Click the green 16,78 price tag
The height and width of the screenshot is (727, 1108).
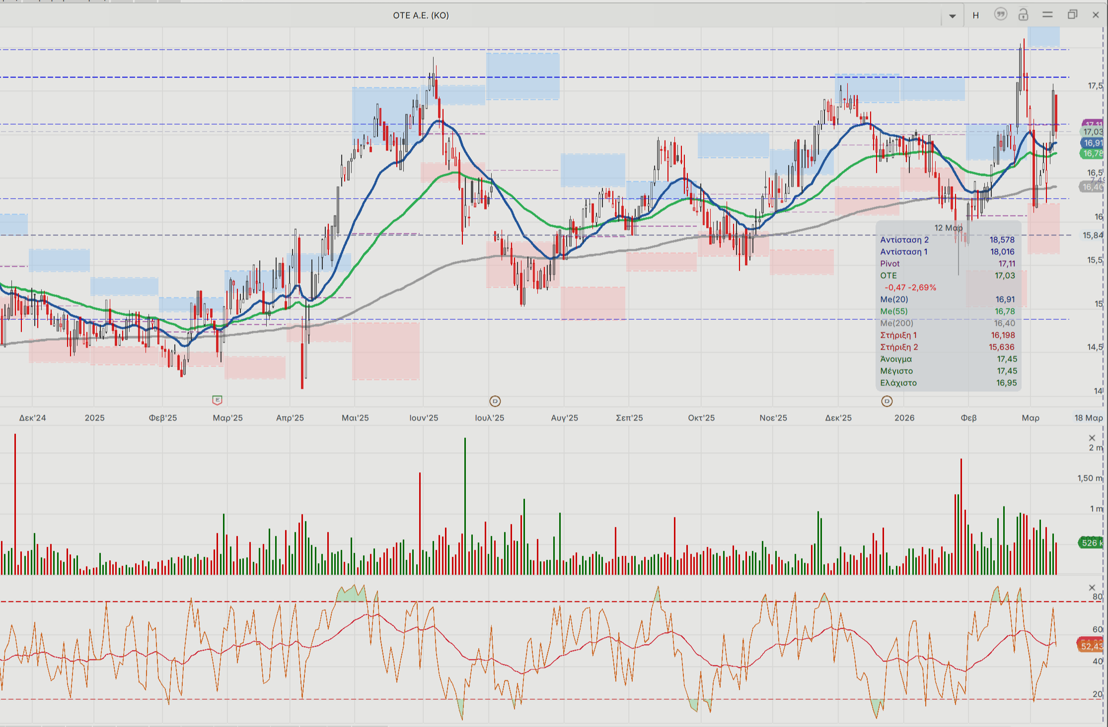point(1092,153)
